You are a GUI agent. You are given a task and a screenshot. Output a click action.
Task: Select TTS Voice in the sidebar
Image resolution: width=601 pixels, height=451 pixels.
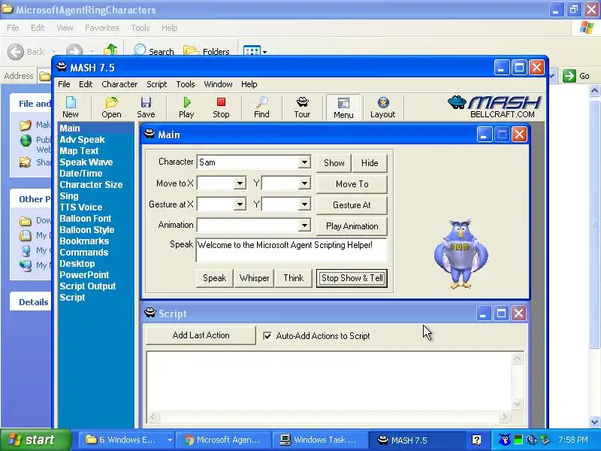(x=81, y=207)
